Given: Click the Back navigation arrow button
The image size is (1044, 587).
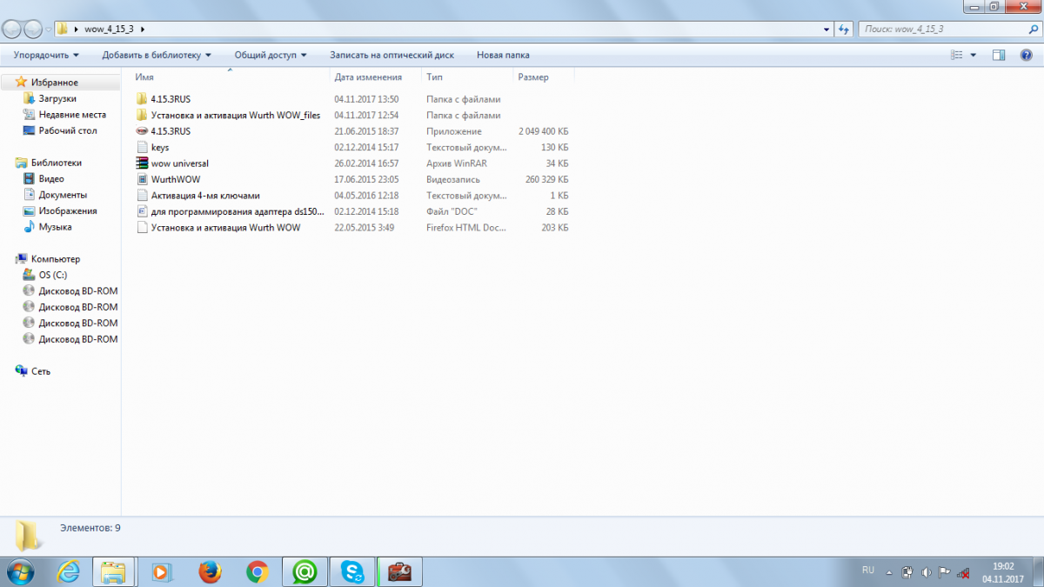Looking at the screenshot, I should click(x=11, y=29).
